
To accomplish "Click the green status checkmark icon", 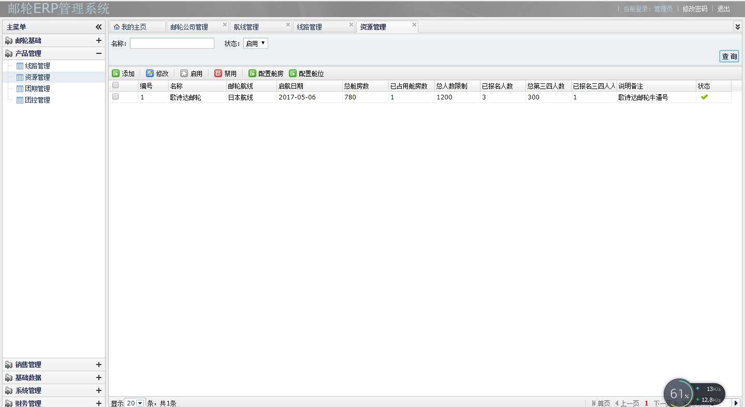I will tap(704, 97).
